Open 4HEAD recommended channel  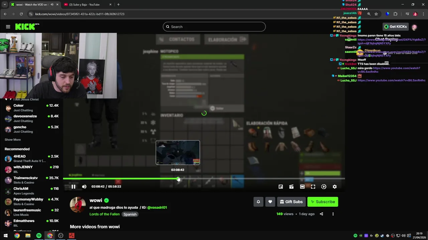click(32, 158)
